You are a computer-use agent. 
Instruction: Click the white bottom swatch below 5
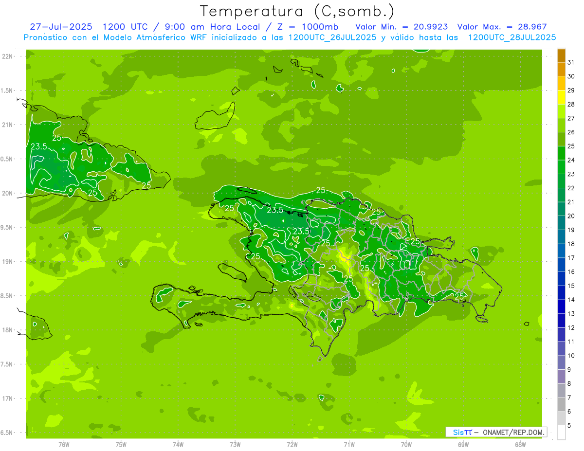(x=561, y=433)
